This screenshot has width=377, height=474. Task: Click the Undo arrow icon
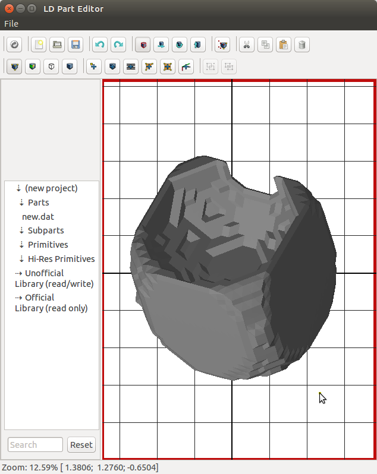coord(100,45)
